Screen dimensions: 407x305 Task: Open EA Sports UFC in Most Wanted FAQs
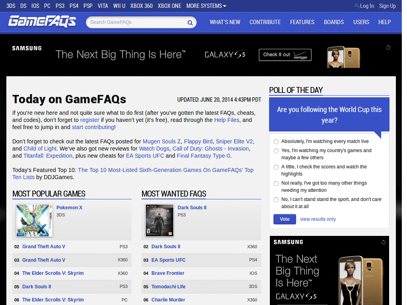(169, 260)
